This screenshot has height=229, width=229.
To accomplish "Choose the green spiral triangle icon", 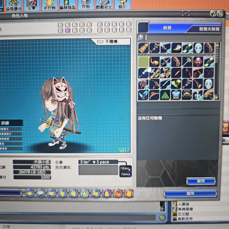I will click(x=165, y=95).
